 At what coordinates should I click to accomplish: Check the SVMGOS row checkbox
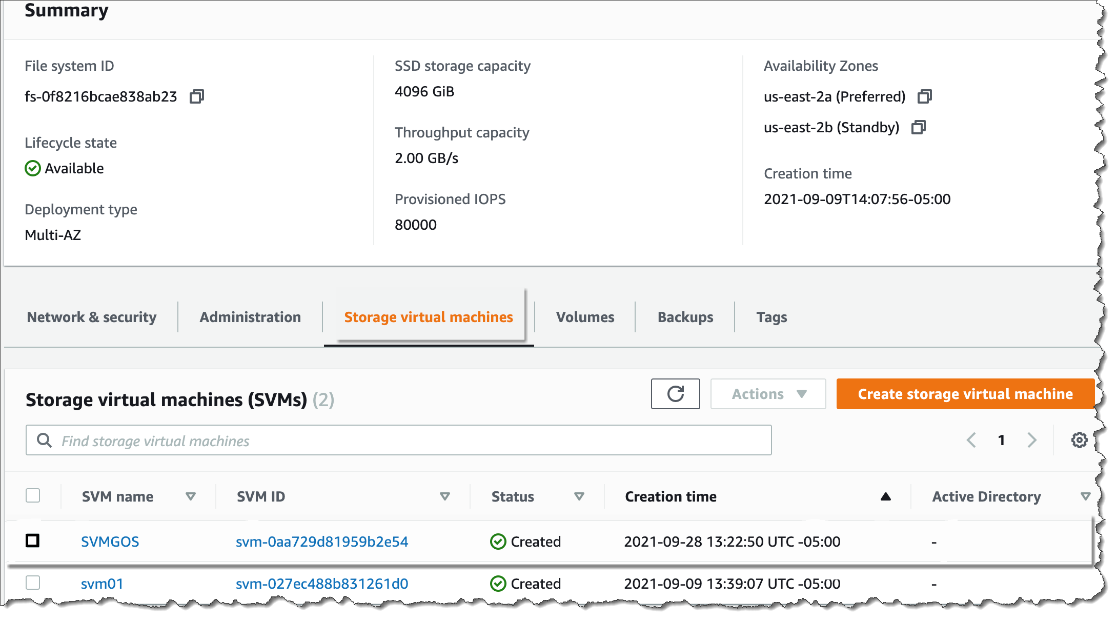(33, 541)
